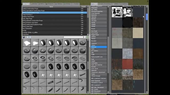
Task: Choose the Suspension adjustment tool
Action: pos(99,72)
